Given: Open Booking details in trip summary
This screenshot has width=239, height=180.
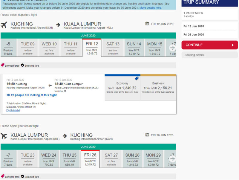Looking at the screenshot, I should [210, 55].
